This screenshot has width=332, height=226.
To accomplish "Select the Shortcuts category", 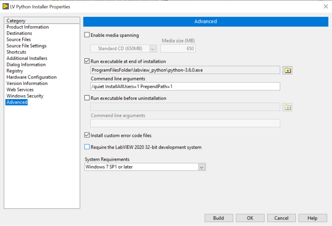I will pyautogui.click(x=16, y=52).
